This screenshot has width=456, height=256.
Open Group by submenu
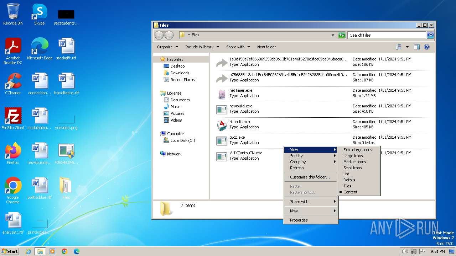tap(311, 162)
